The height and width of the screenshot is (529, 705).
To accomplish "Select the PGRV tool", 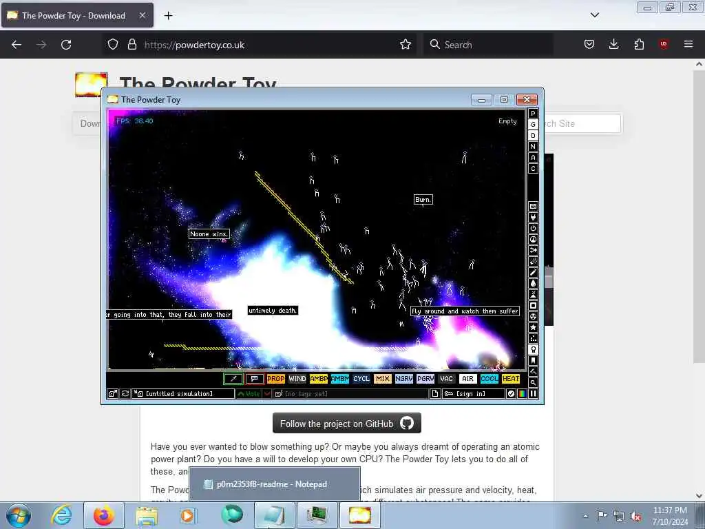I will pos(425,379).
